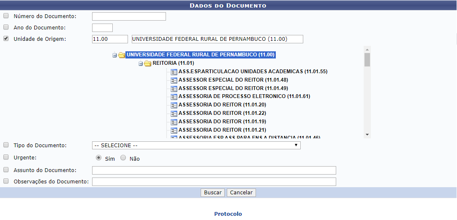Select ASS.ESP.ARTICULACAO UNIDADES ACADEMICAS (11.01.55)
Screen dimensions: 457x220
(253, 72)
